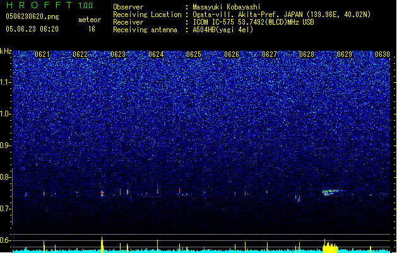The height and width of the screenshot is (253, 397).
Task: Click the 'Receiving Location' label
Action: (x=147, y=15)
